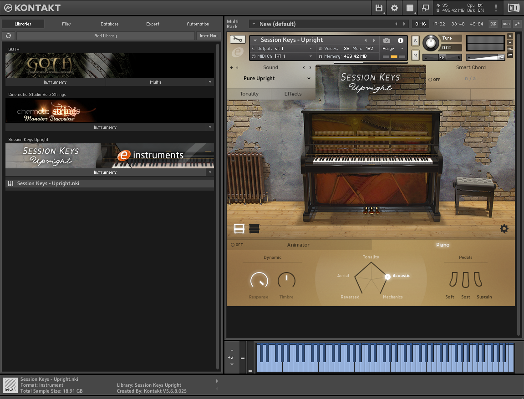Click the exclamation panic icon
Screen dimensions: 524x399
(x=496, y=8)
